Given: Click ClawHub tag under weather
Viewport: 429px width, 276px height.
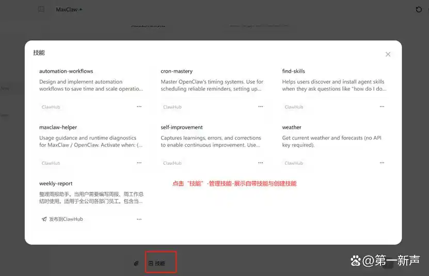Looking at the screenshot, I should pos(294,163).
